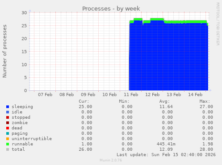This screenshot has height=165, width=222.
Task: Click the '11 Feb' x-axis date label
Action: click(x=131, y=95)
